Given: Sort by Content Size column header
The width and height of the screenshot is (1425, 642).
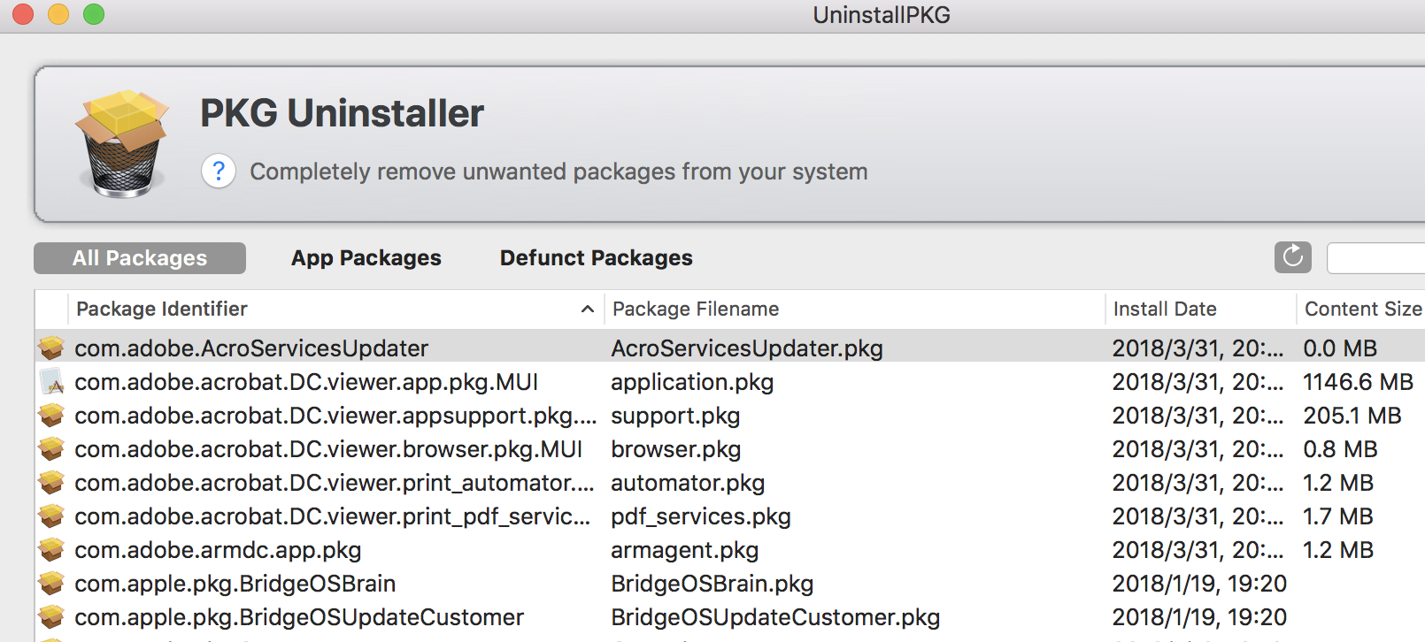Looking at the screenshot, I should 1362,309.
